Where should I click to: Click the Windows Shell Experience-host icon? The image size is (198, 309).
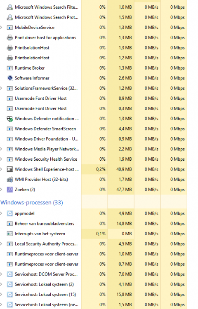click(9, 169)
